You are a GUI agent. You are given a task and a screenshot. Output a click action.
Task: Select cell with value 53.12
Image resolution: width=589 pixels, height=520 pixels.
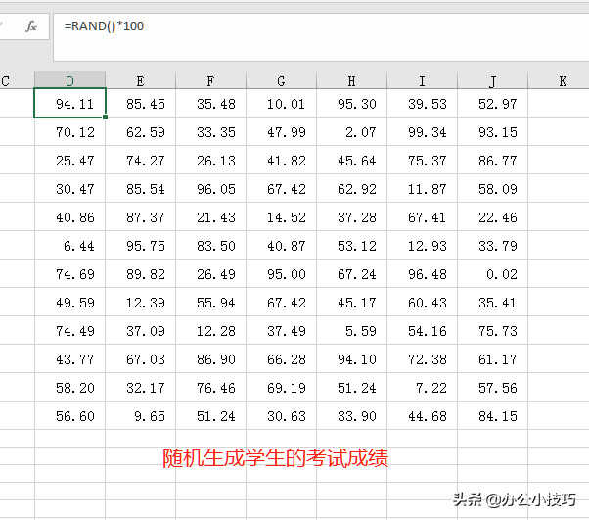351,245
